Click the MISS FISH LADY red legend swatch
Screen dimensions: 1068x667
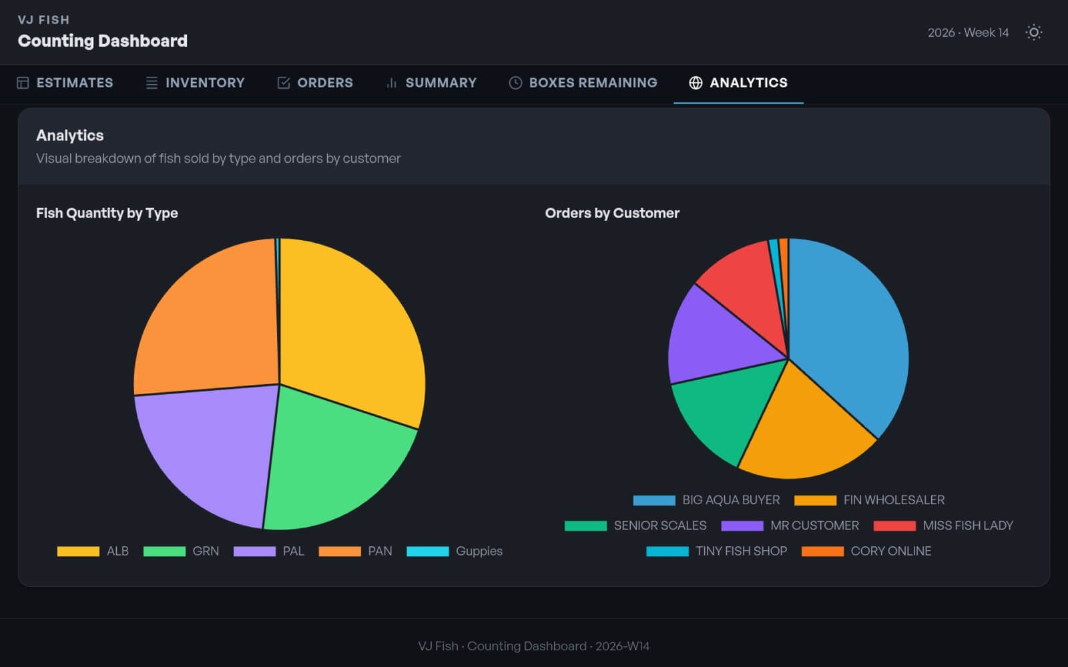894,526
